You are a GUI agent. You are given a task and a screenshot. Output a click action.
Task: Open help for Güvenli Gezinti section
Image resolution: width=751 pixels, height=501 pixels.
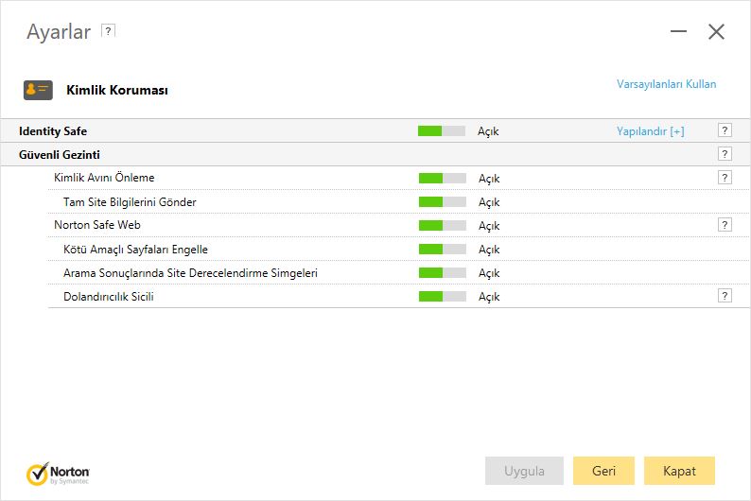pos(725,154)
